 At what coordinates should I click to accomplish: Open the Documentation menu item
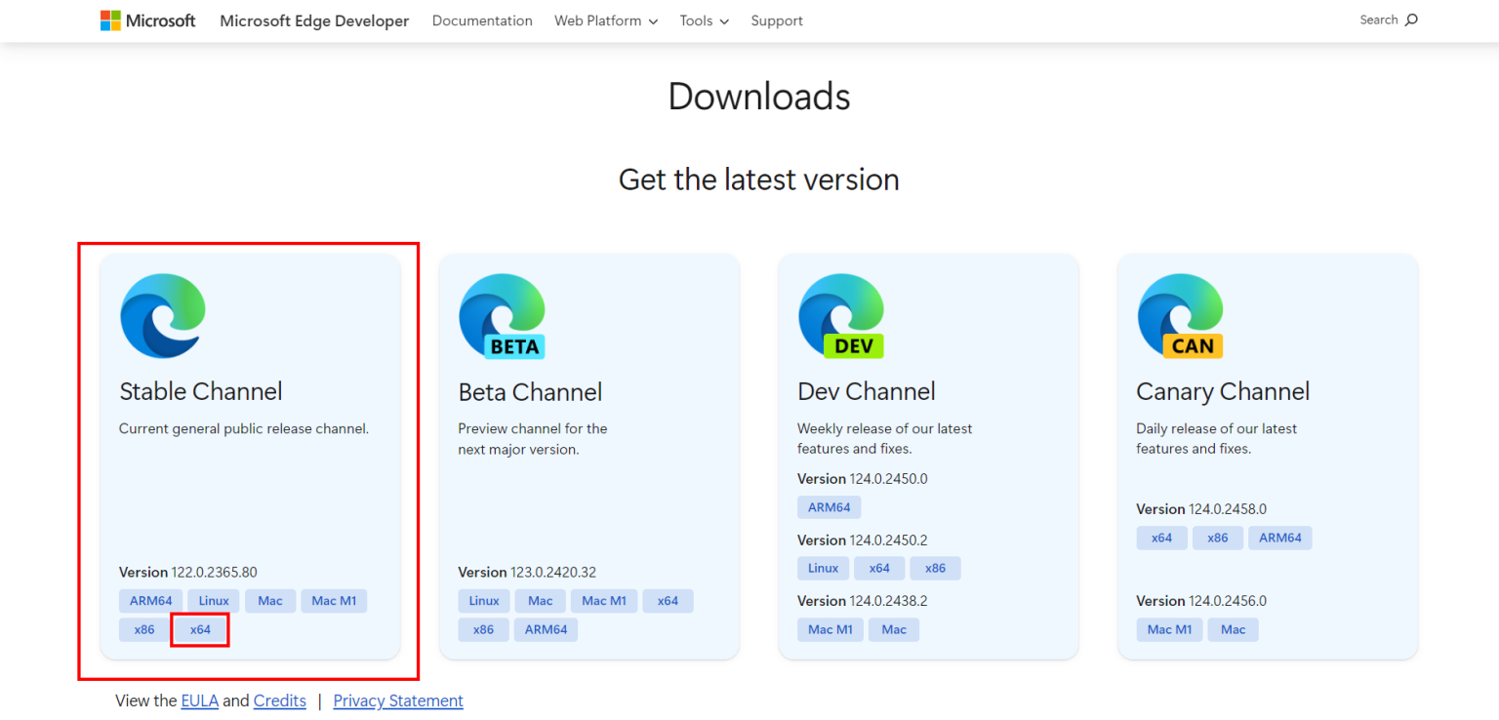[482, 20]
